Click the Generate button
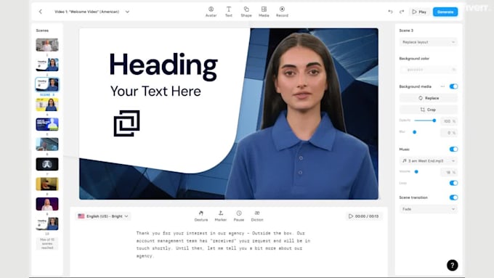This screenshot has height=278, width=494. coord(445,12)
